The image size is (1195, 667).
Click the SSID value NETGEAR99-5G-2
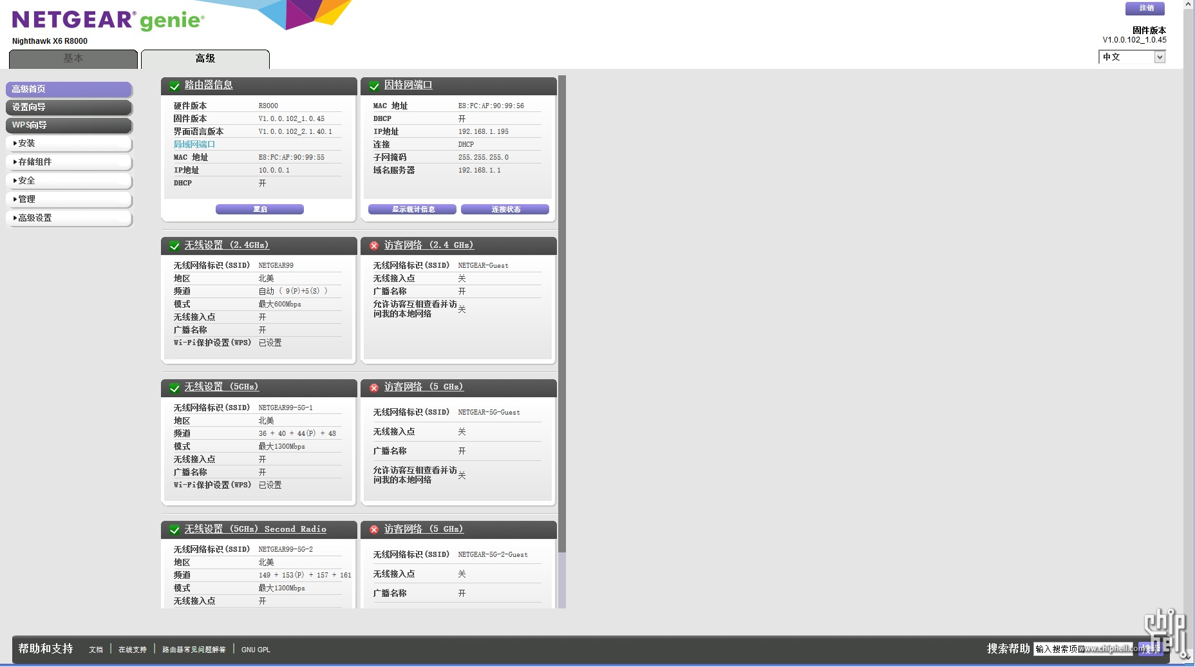coord(286,549)
